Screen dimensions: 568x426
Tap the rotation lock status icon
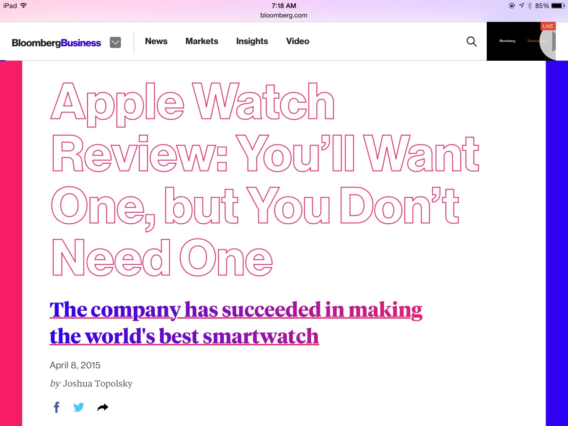click(x=512, y=5)
